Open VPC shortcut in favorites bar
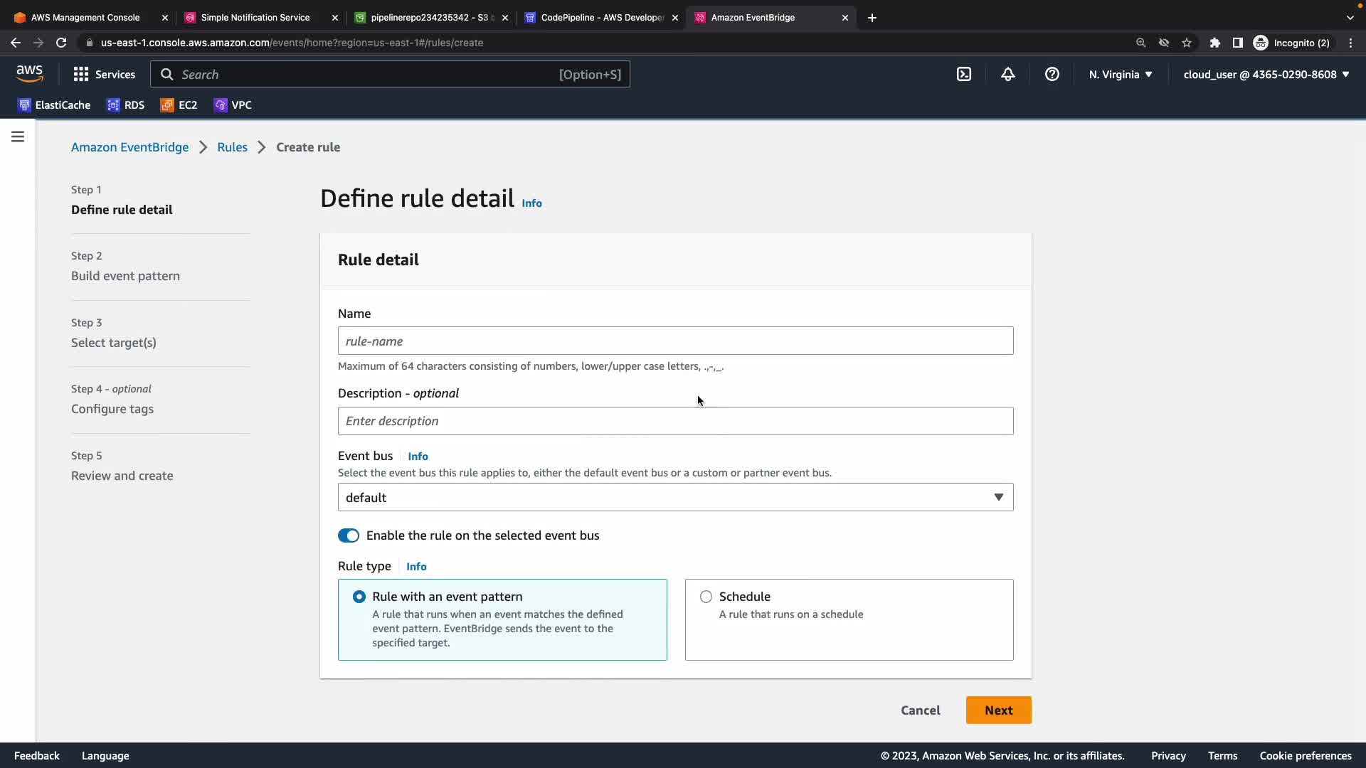 click(x=233, y=105)
